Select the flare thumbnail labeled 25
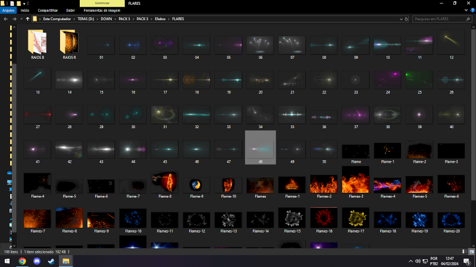The image size is (476, 267). pyautogui.click(x=419, y=79)
